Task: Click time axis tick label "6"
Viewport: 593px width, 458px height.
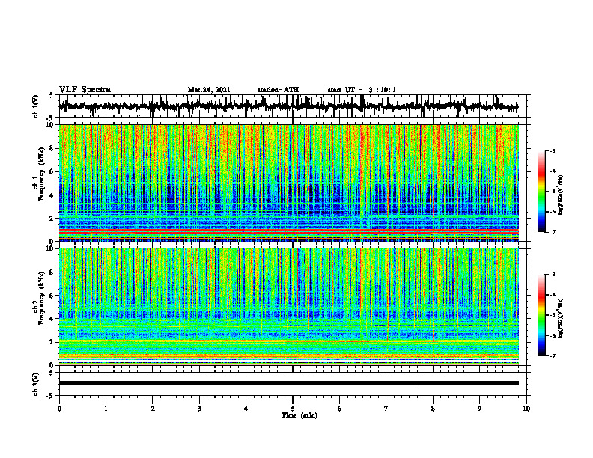Action: pos(340,409)
